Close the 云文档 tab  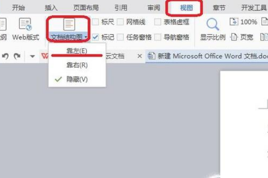139,56
